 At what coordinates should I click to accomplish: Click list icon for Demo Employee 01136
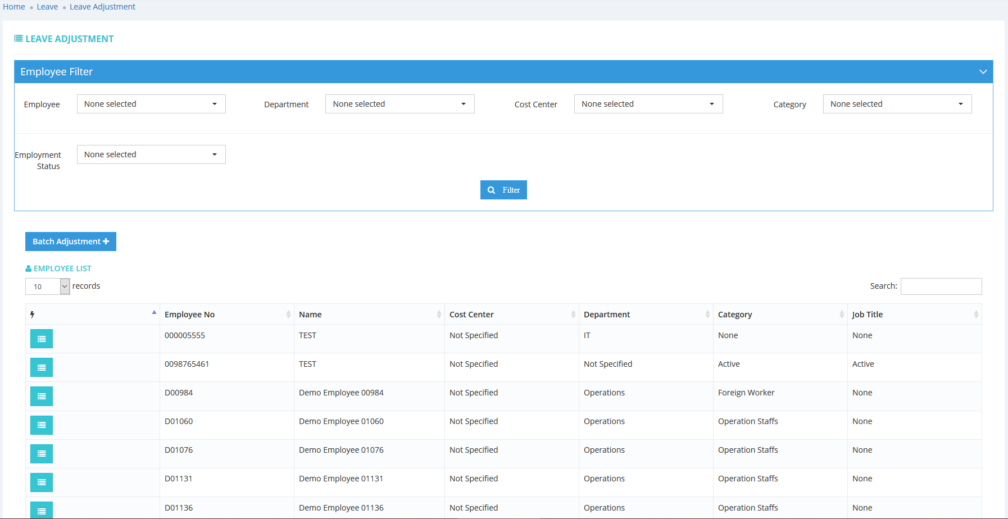(42, 510)
